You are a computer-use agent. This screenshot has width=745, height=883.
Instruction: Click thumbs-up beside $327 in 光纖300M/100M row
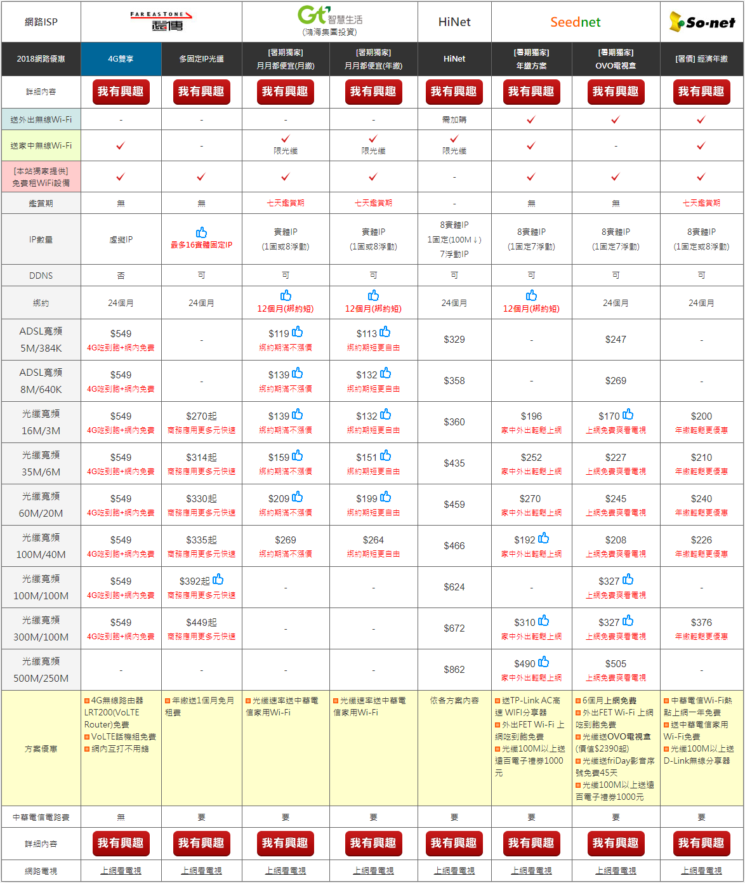[x=628, y=621]
